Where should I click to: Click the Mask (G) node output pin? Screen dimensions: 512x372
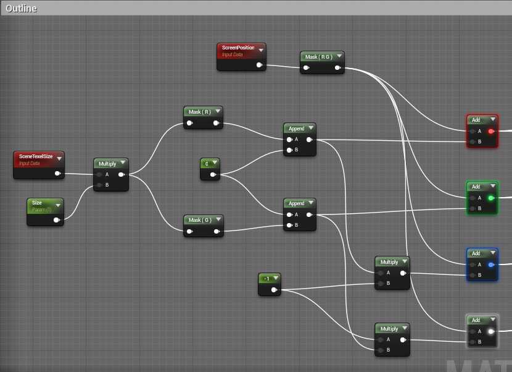click(x=217, y=232)
